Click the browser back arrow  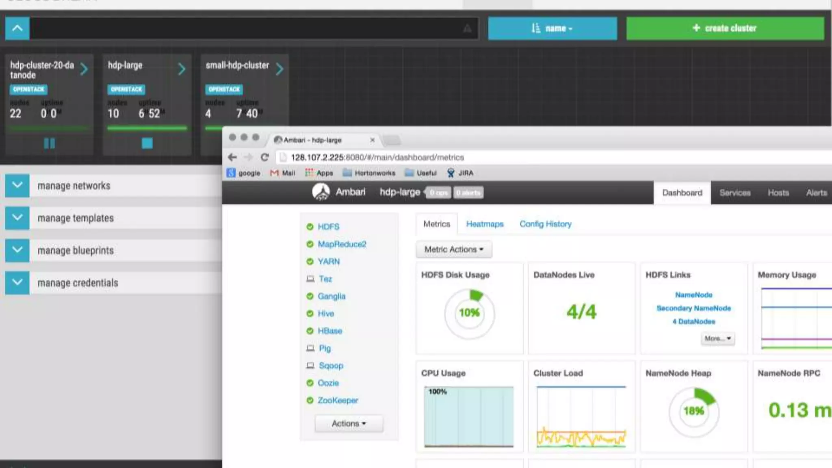(x=232, y=157)
